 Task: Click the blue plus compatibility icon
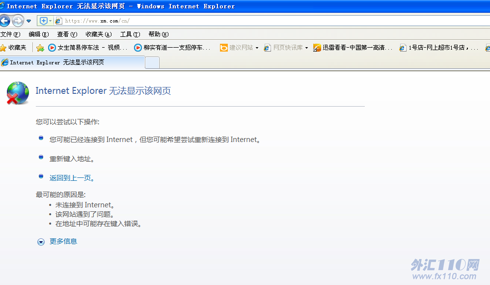pyautogui.click(x=43, y=21)
